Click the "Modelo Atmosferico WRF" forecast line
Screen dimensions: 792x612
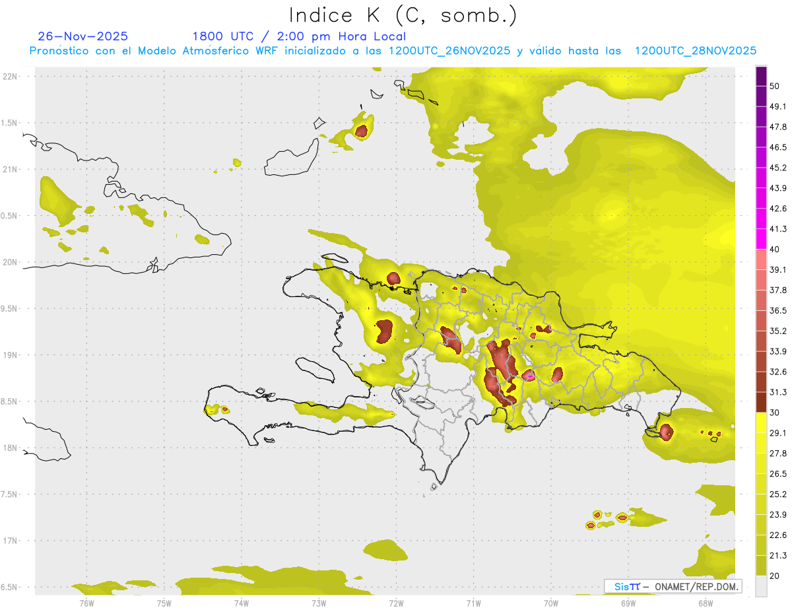click(393, 51)
